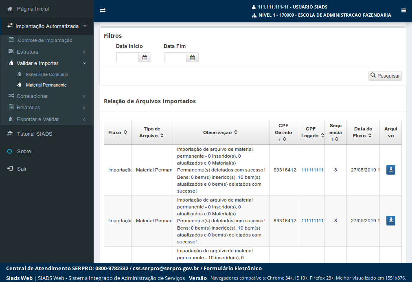Click the user icon next to USUARIO SIADS
Image resolution: width=412 pixels, height=282 pixels.
pyautogui.click(x=254, y=7)
